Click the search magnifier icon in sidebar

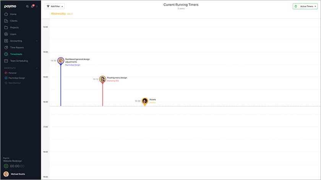click(27, 6)
